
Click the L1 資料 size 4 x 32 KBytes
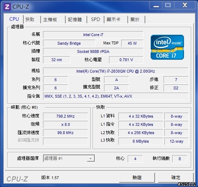point(141,116)
